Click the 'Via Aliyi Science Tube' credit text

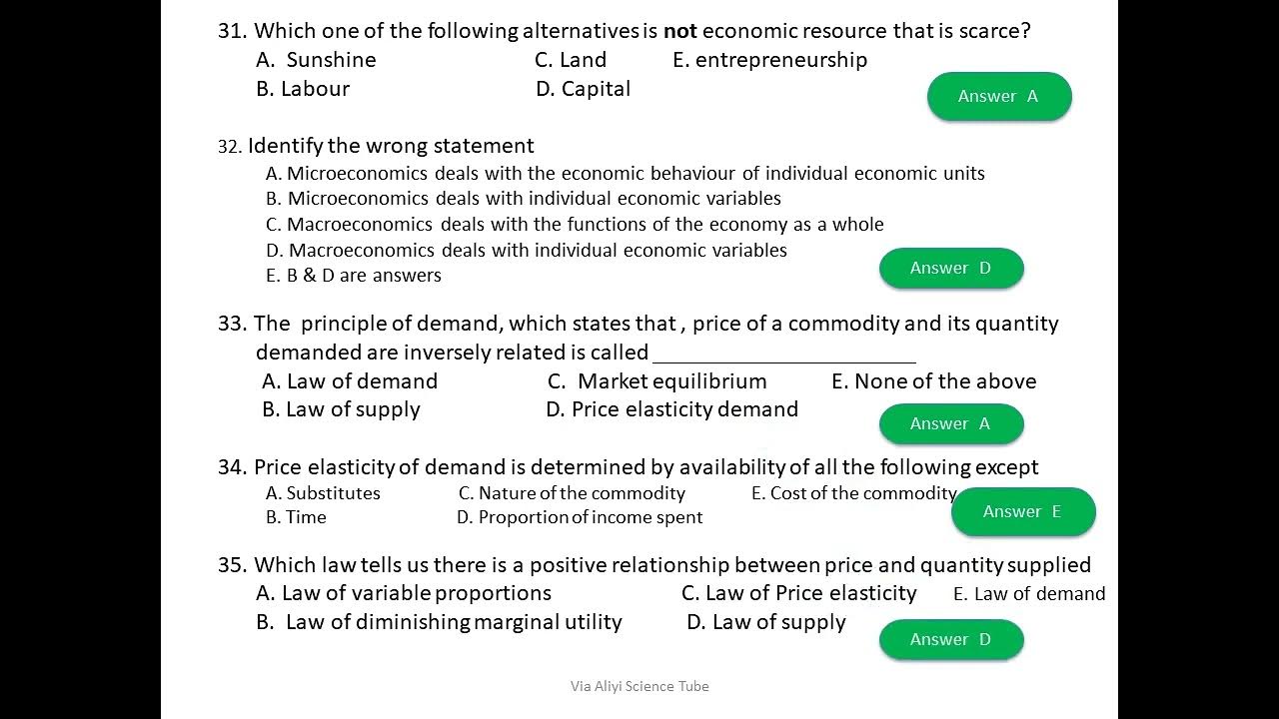(x=639, y=686)
